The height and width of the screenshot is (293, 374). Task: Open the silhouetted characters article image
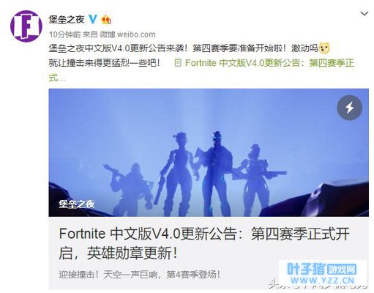(209, 152)
